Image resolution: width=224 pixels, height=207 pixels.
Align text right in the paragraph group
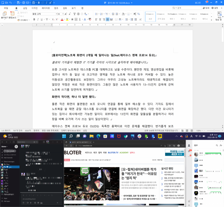tap(104, 19)
